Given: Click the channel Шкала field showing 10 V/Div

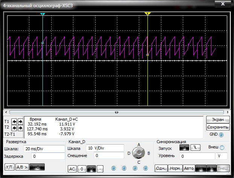Looking at the screenshot, I should coord(105,148).
